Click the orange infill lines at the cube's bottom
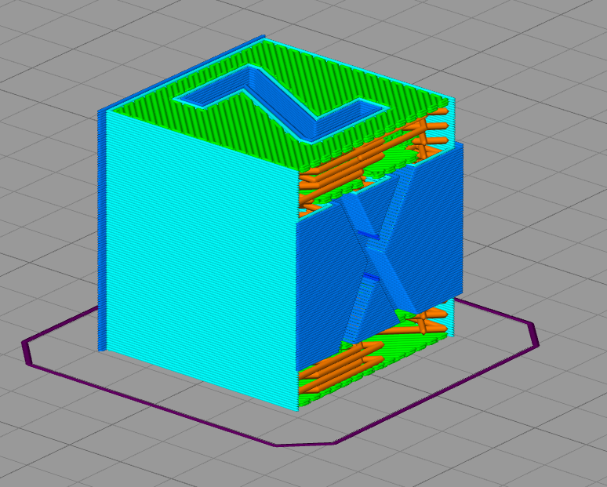The width and height of the screenshot is (607, 487). tap(340, 364)
